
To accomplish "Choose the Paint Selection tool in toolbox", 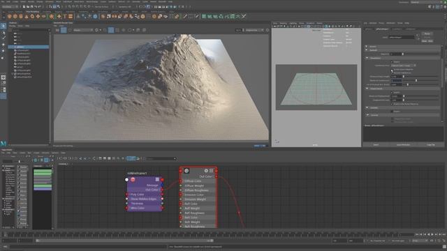I will [3, 38].
